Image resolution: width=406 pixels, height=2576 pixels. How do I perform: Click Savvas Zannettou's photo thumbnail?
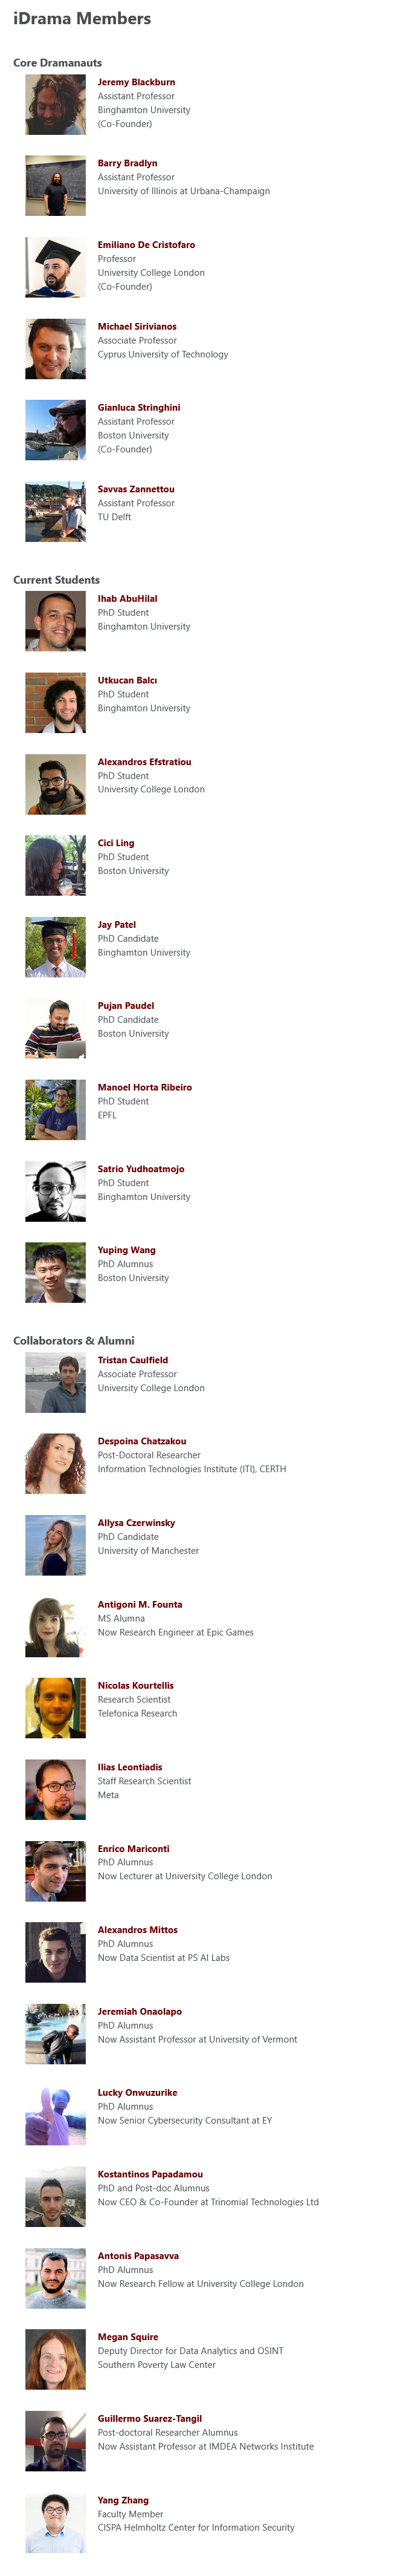point(55,512)
